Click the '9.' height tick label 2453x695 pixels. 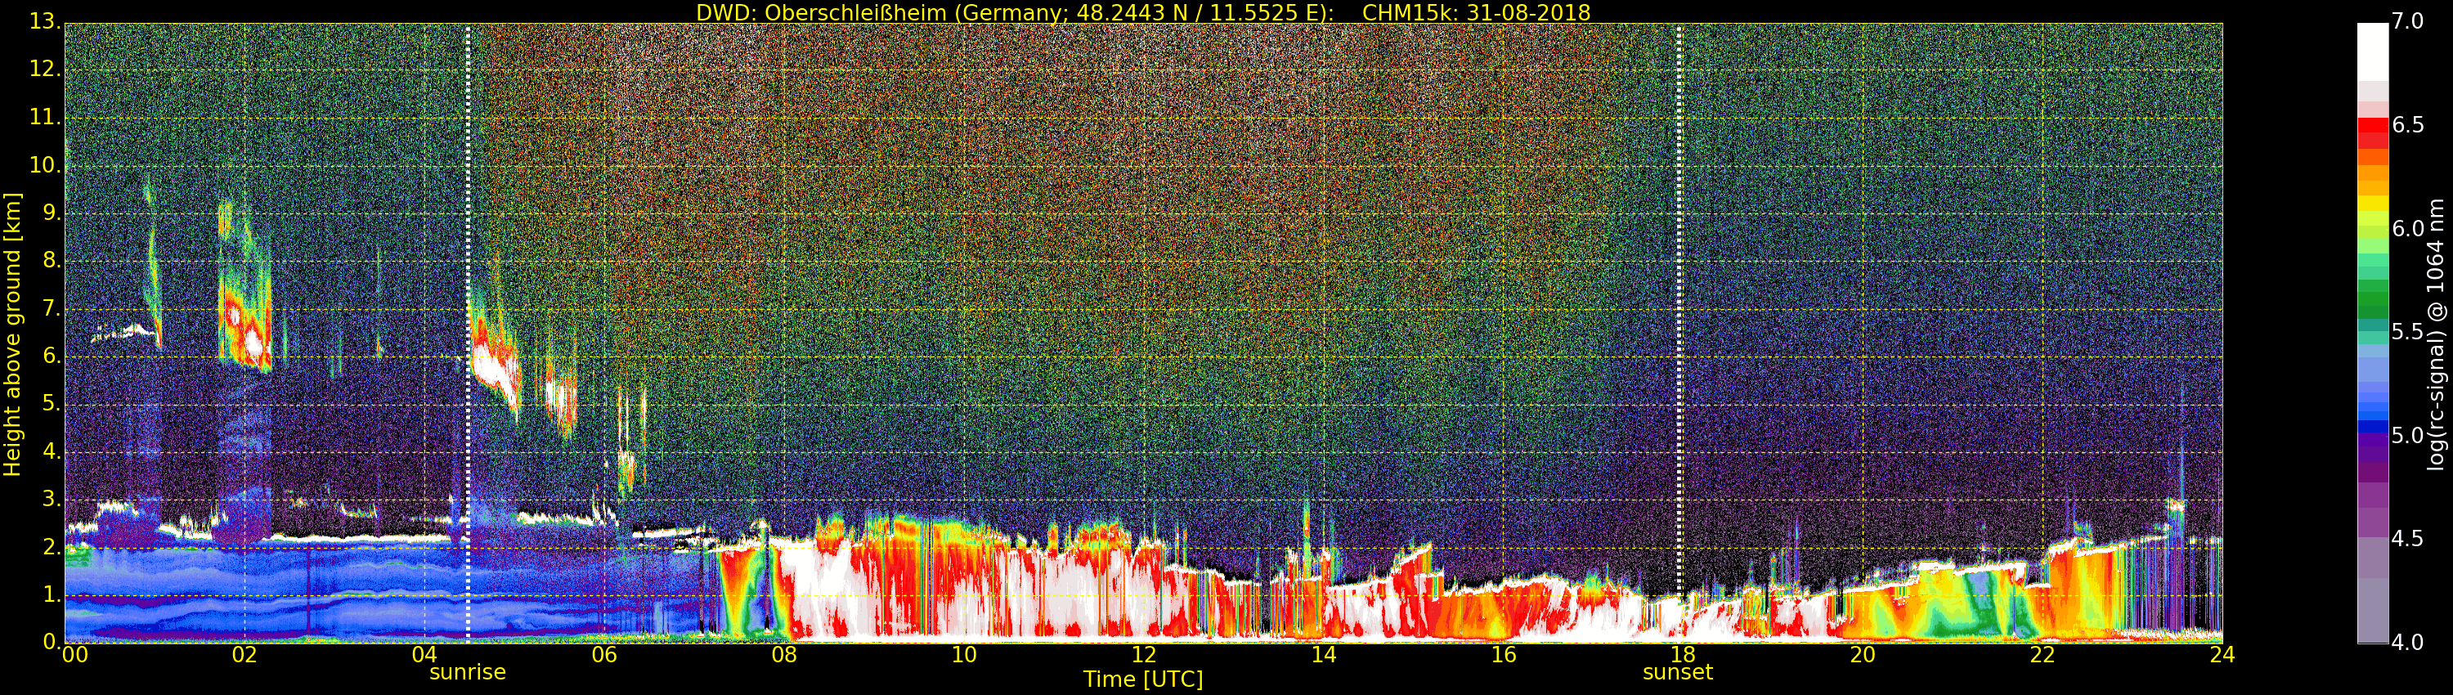pos(52,213)
